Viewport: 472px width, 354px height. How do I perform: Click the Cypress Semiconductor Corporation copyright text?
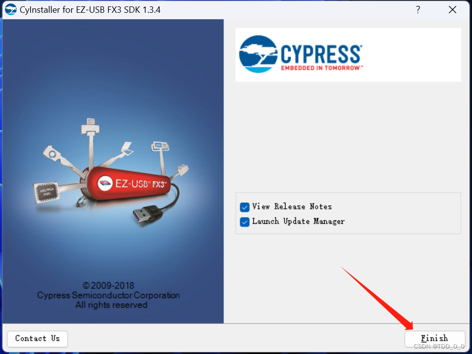108,295
